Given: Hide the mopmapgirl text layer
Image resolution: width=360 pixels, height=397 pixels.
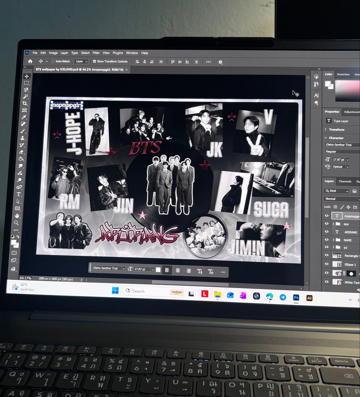Looking at the screenshot, I should click(x=327, y=216).
